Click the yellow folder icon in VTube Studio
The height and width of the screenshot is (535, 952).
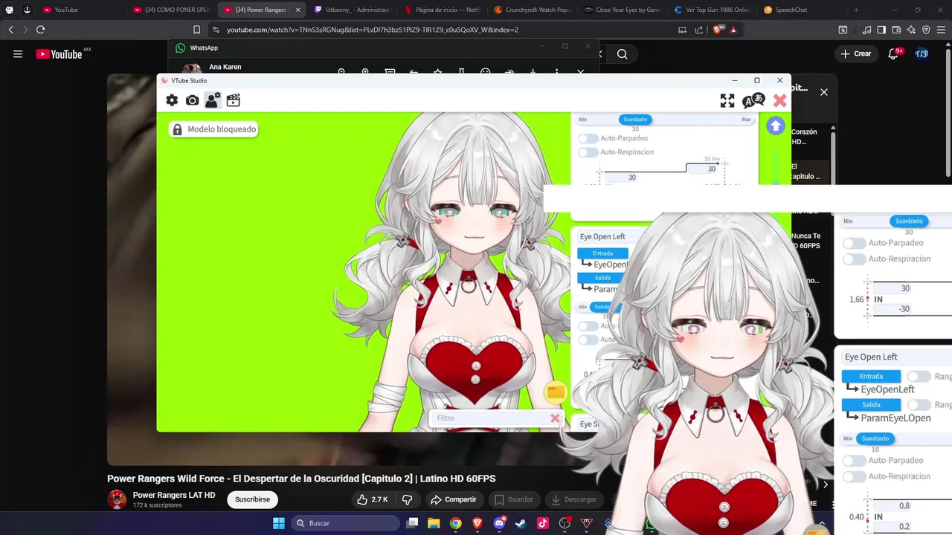coord(556,392)
